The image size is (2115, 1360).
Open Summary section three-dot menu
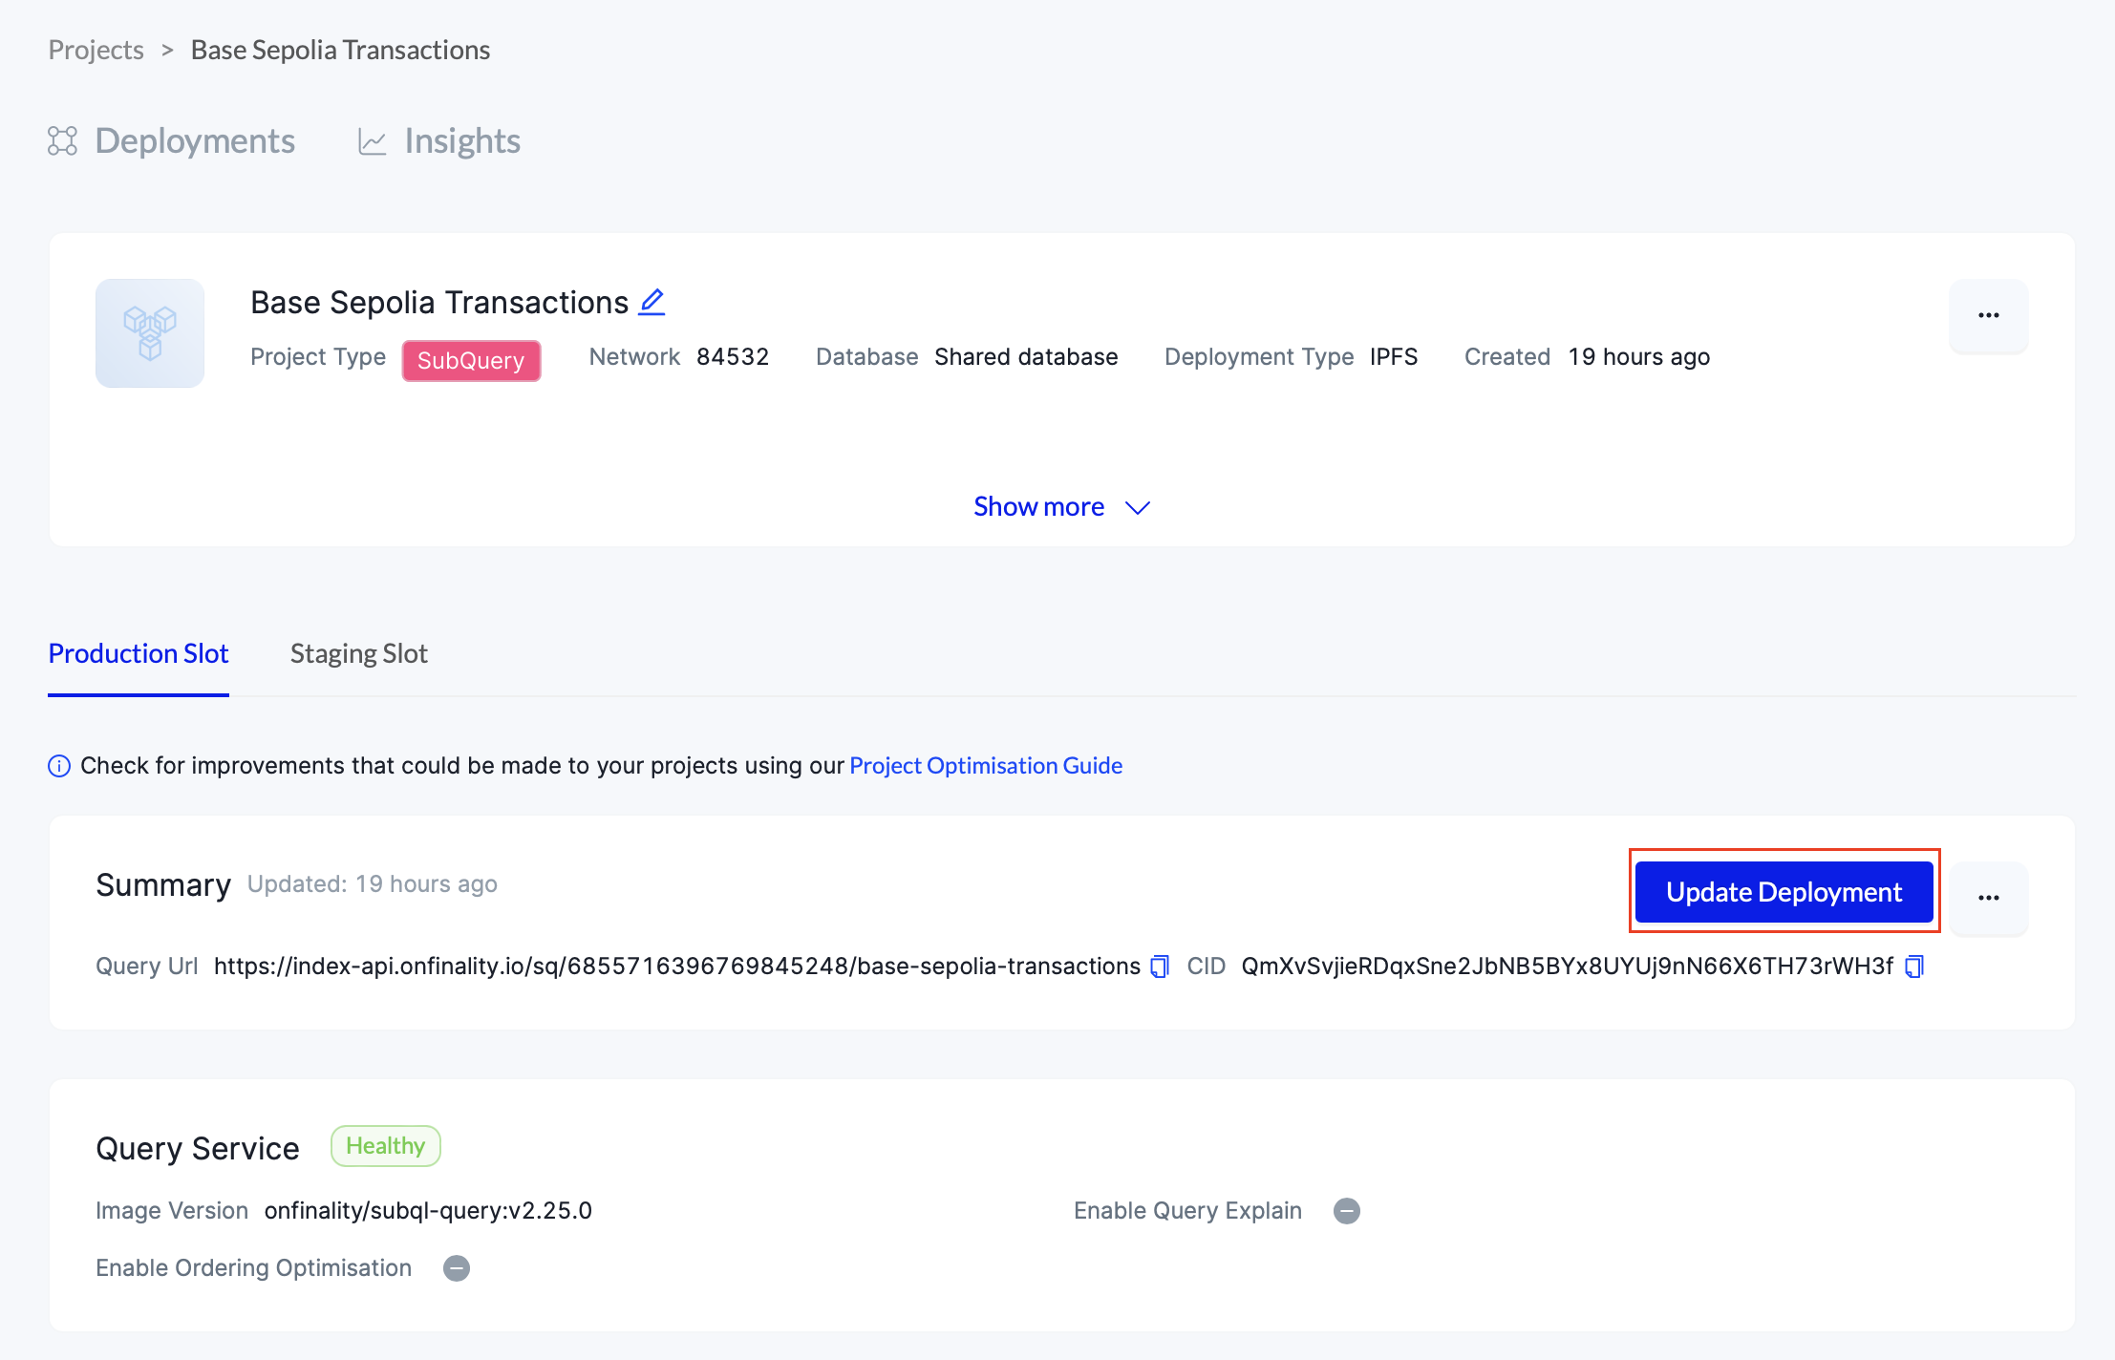(x=1988, y=898)
